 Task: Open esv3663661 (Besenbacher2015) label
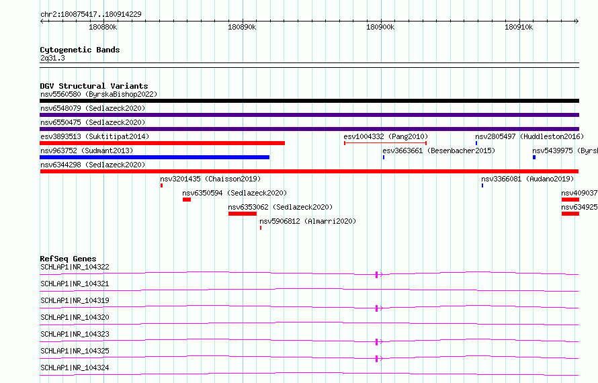click(439, 151)
